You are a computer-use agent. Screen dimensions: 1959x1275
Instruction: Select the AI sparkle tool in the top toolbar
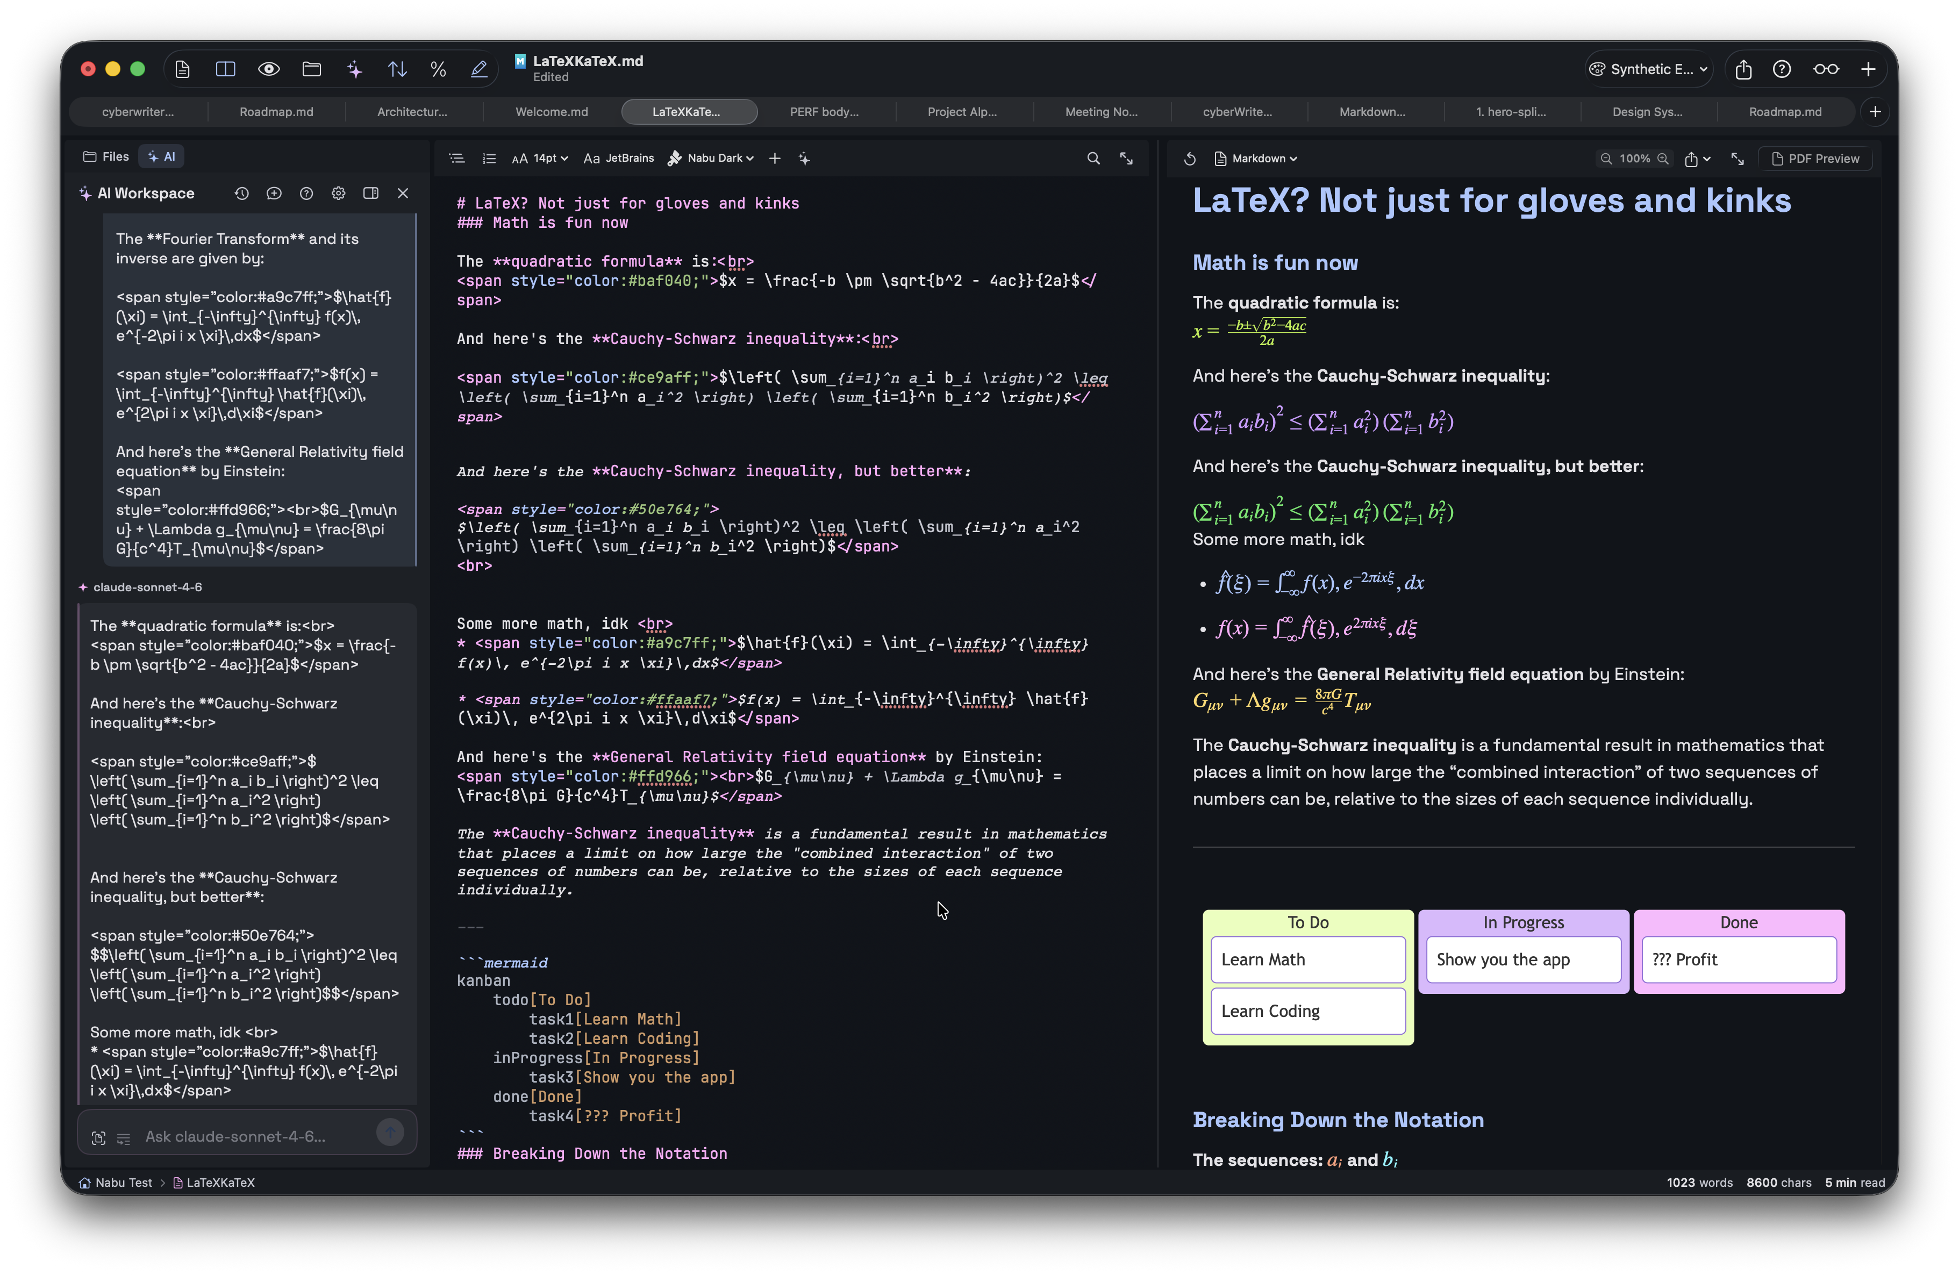point(354,69)
